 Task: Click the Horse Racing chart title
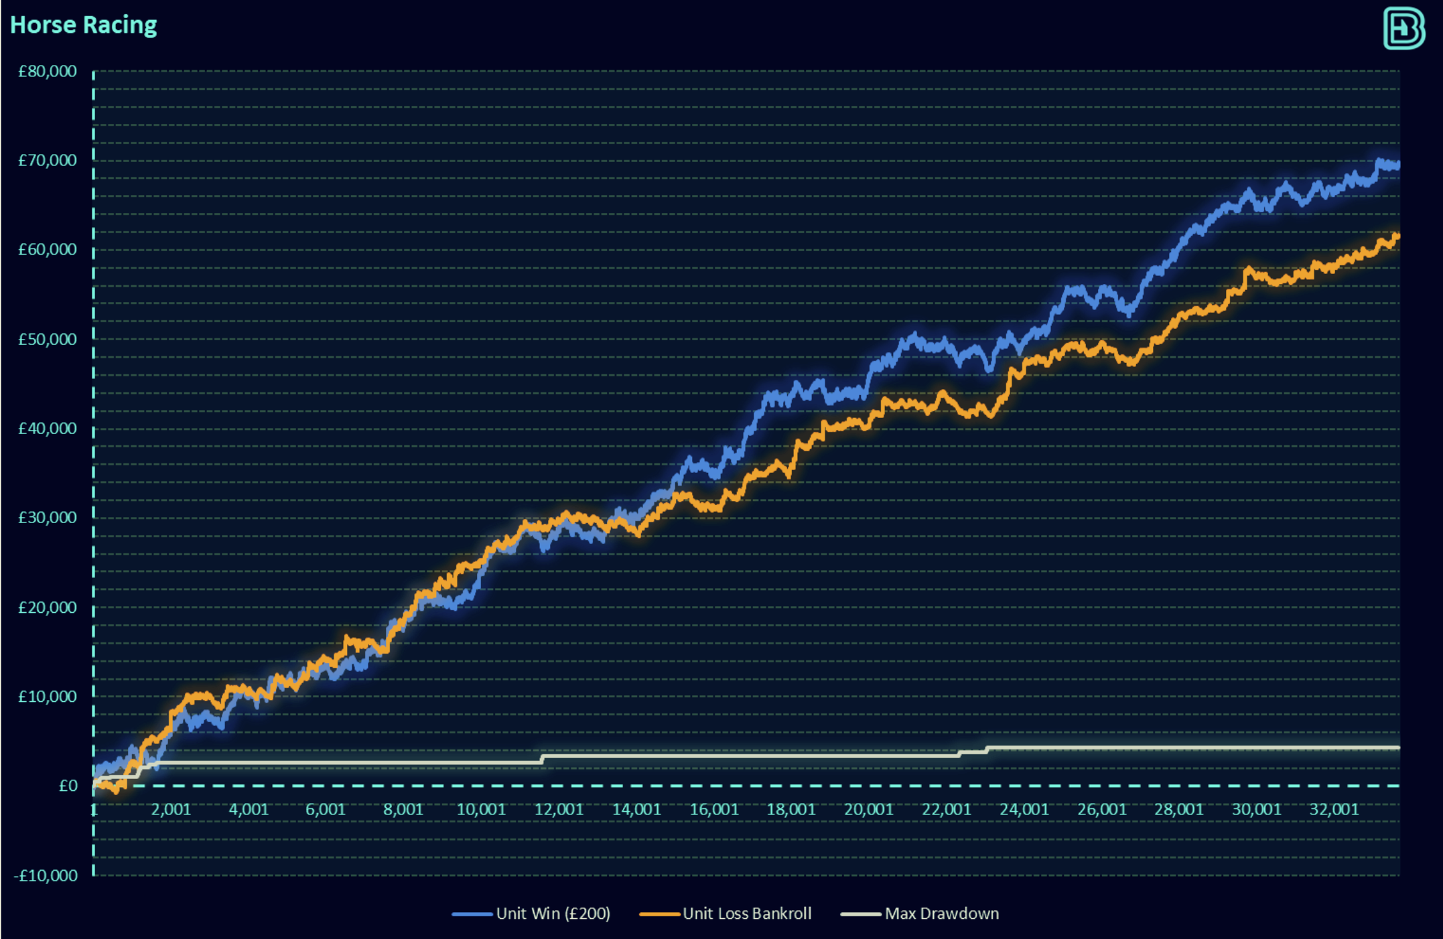point(83,25)
